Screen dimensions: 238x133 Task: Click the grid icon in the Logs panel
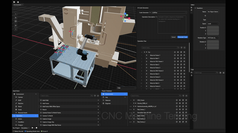(221, 73)
